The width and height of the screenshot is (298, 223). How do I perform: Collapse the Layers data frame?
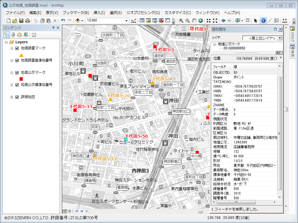pyautogui.click(x=6, y=42)
